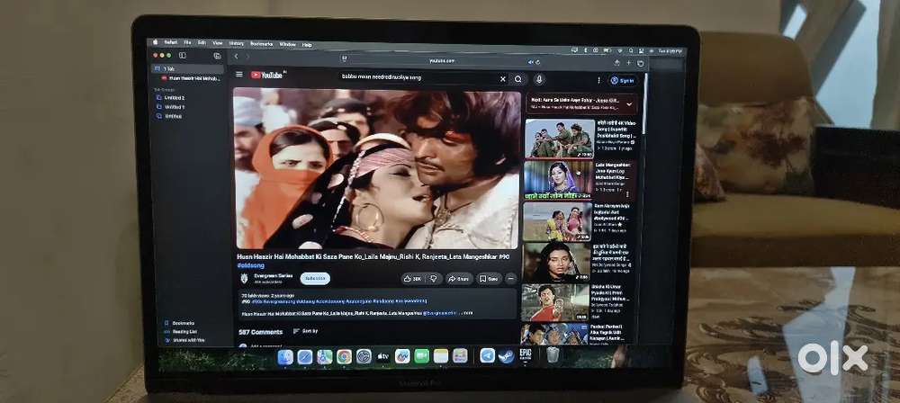The height and width of the screenshot is (403, 900).
Task: Run search with magnifier button
Action: tap(517, 79)
